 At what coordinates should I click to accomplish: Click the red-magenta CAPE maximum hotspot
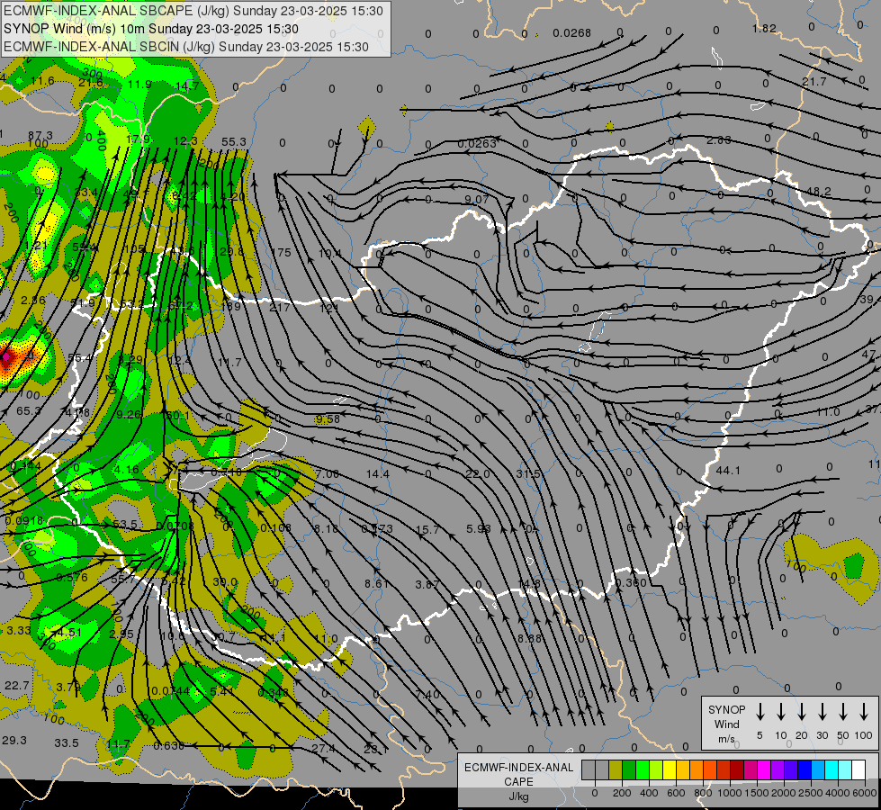pos(5,357)
